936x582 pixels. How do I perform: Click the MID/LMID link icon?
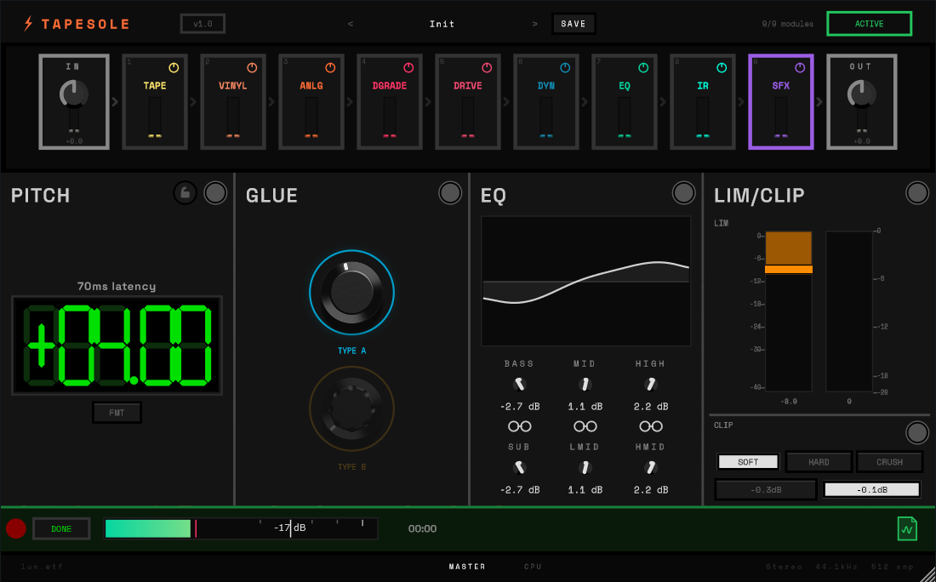585,426
